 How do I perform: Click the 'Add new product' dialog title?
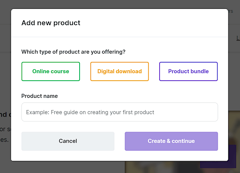click(x=51, y=23)
